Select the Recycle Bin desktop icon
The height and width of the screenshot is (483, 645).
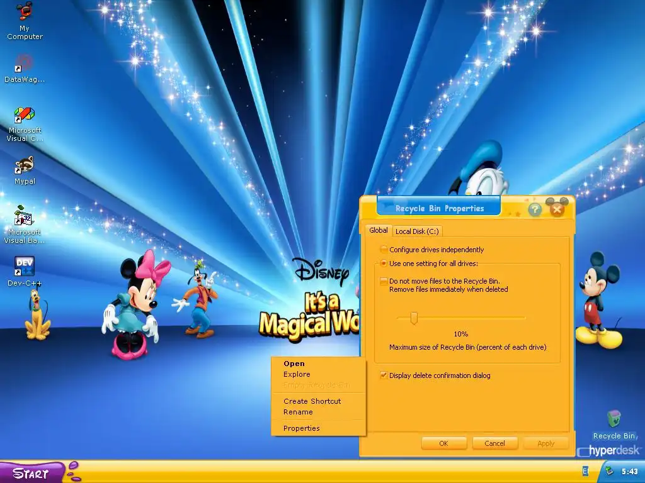click(x=614, y=425)
